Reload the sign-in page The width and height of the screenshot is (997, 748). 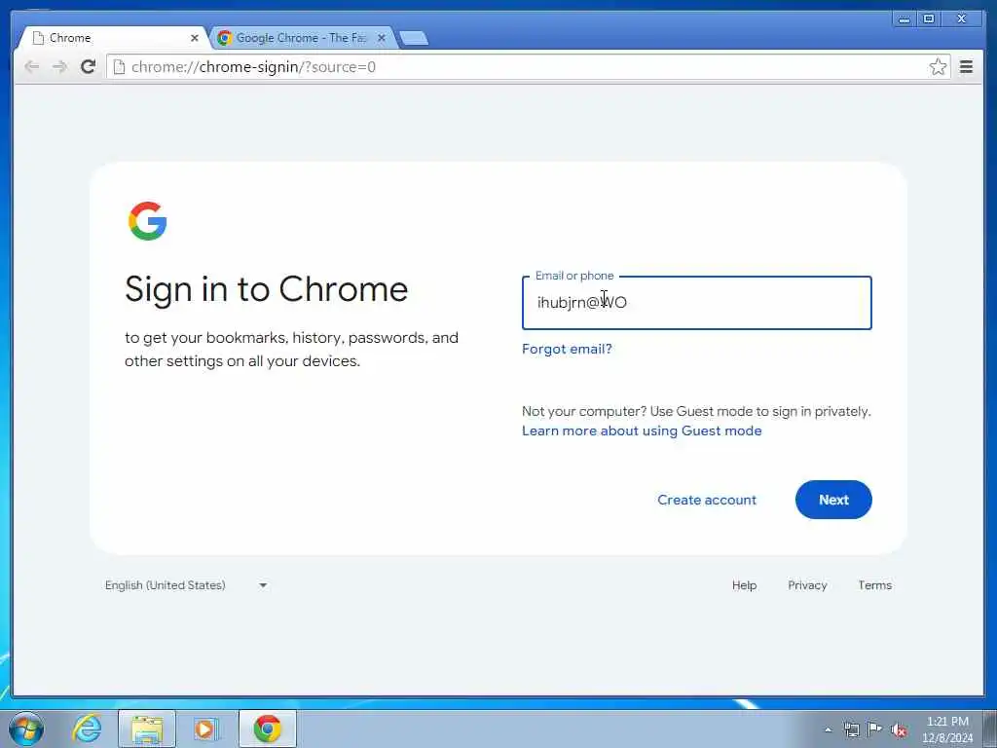[x=88, y=67]
